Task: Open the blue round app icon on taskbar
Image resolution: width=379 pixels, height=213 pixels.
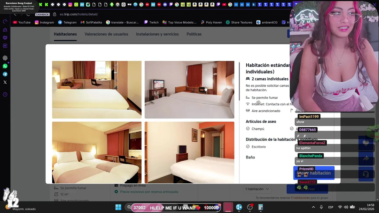Action: pyautogui.click(x=239, y=207)
